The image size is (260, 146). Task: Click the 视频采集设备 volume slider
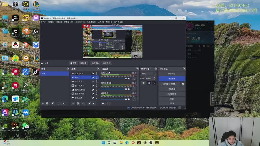114,89
